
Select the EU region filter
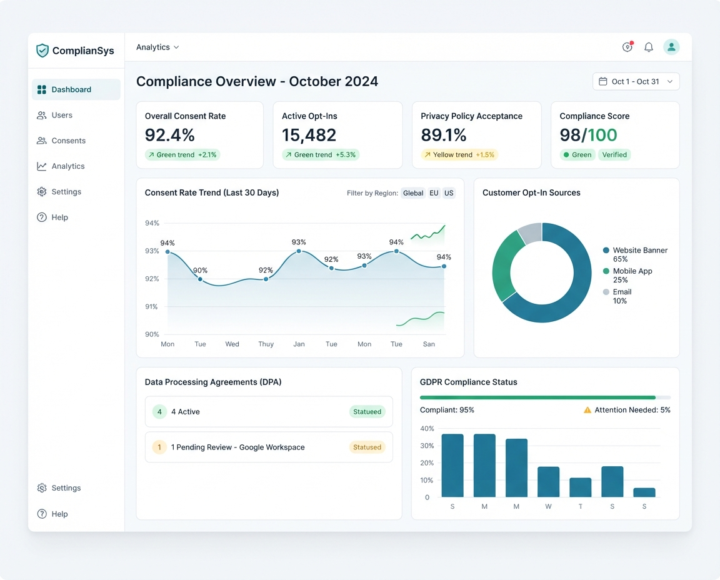tap(434, 193)
